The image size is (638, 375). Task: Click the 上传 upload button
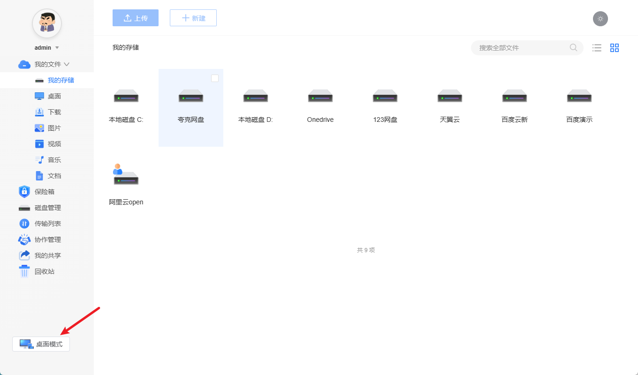pos(136,18)
